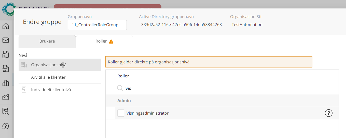This screenshot has width=346, height=138.
Task: Select Organisasjonsnivå level
Action: pos(48,65)
